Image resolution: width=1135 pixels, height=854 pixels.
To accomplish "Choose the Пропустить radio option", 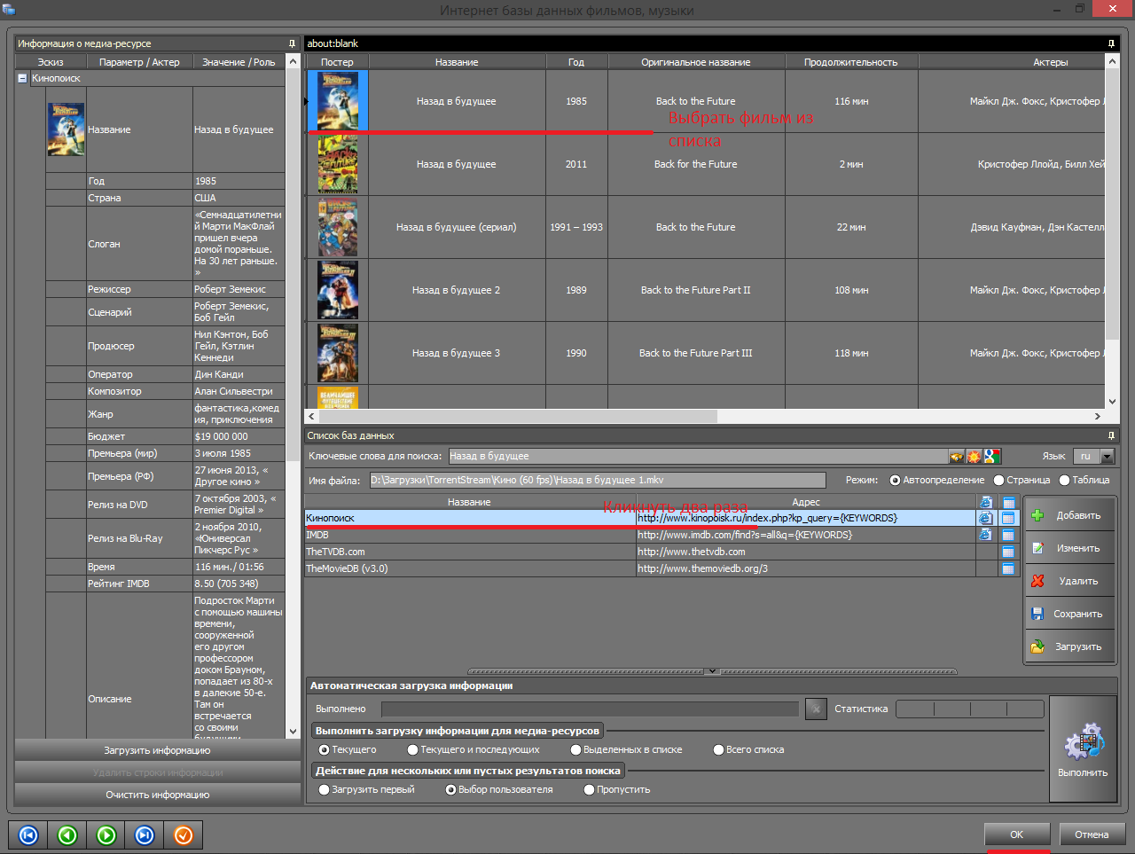I will (x=589, y=790).
